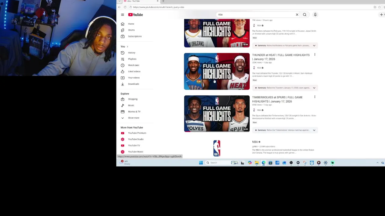Play Thunder at Heat highlights thumbnail
385x216 pixels.
tap(217, 71)
